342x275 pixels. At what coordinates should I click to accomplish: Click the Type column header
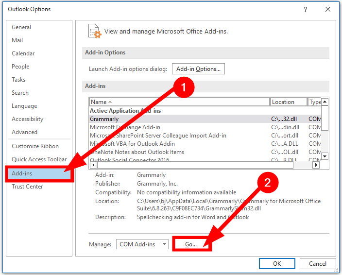(x=314, y=102)
